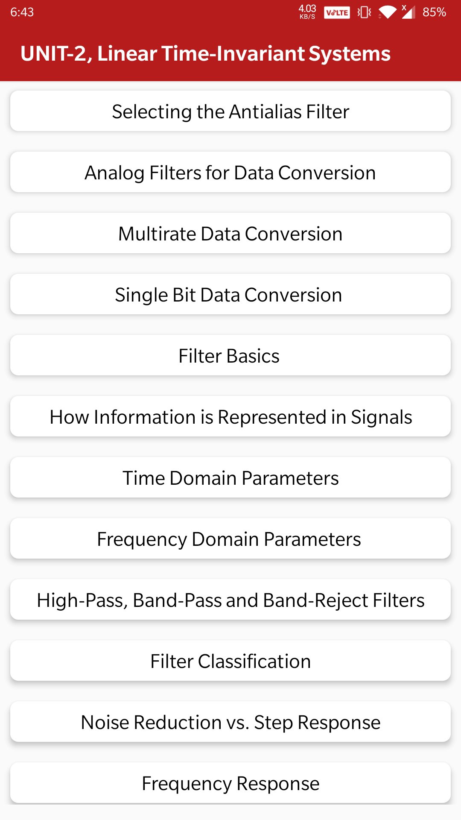The height and width of the screenshot is (820, 461).
Task: Tap the mobile signal strength icon
Action: [408, 12]
